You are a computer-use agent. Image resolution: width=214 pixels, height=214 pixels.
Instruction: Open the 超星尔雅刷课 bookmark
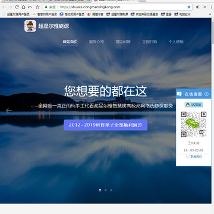[x=117, y=14]
